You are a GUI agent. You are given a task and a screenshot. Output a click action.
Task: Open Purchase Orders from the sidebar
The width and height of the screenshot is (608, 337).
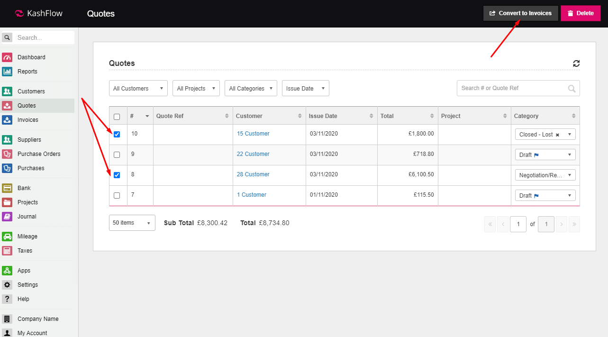point(39,154)
